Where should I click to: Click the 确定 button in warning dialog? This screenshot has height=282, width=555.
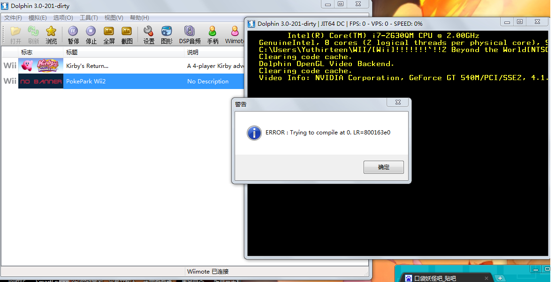click(384, 167)
